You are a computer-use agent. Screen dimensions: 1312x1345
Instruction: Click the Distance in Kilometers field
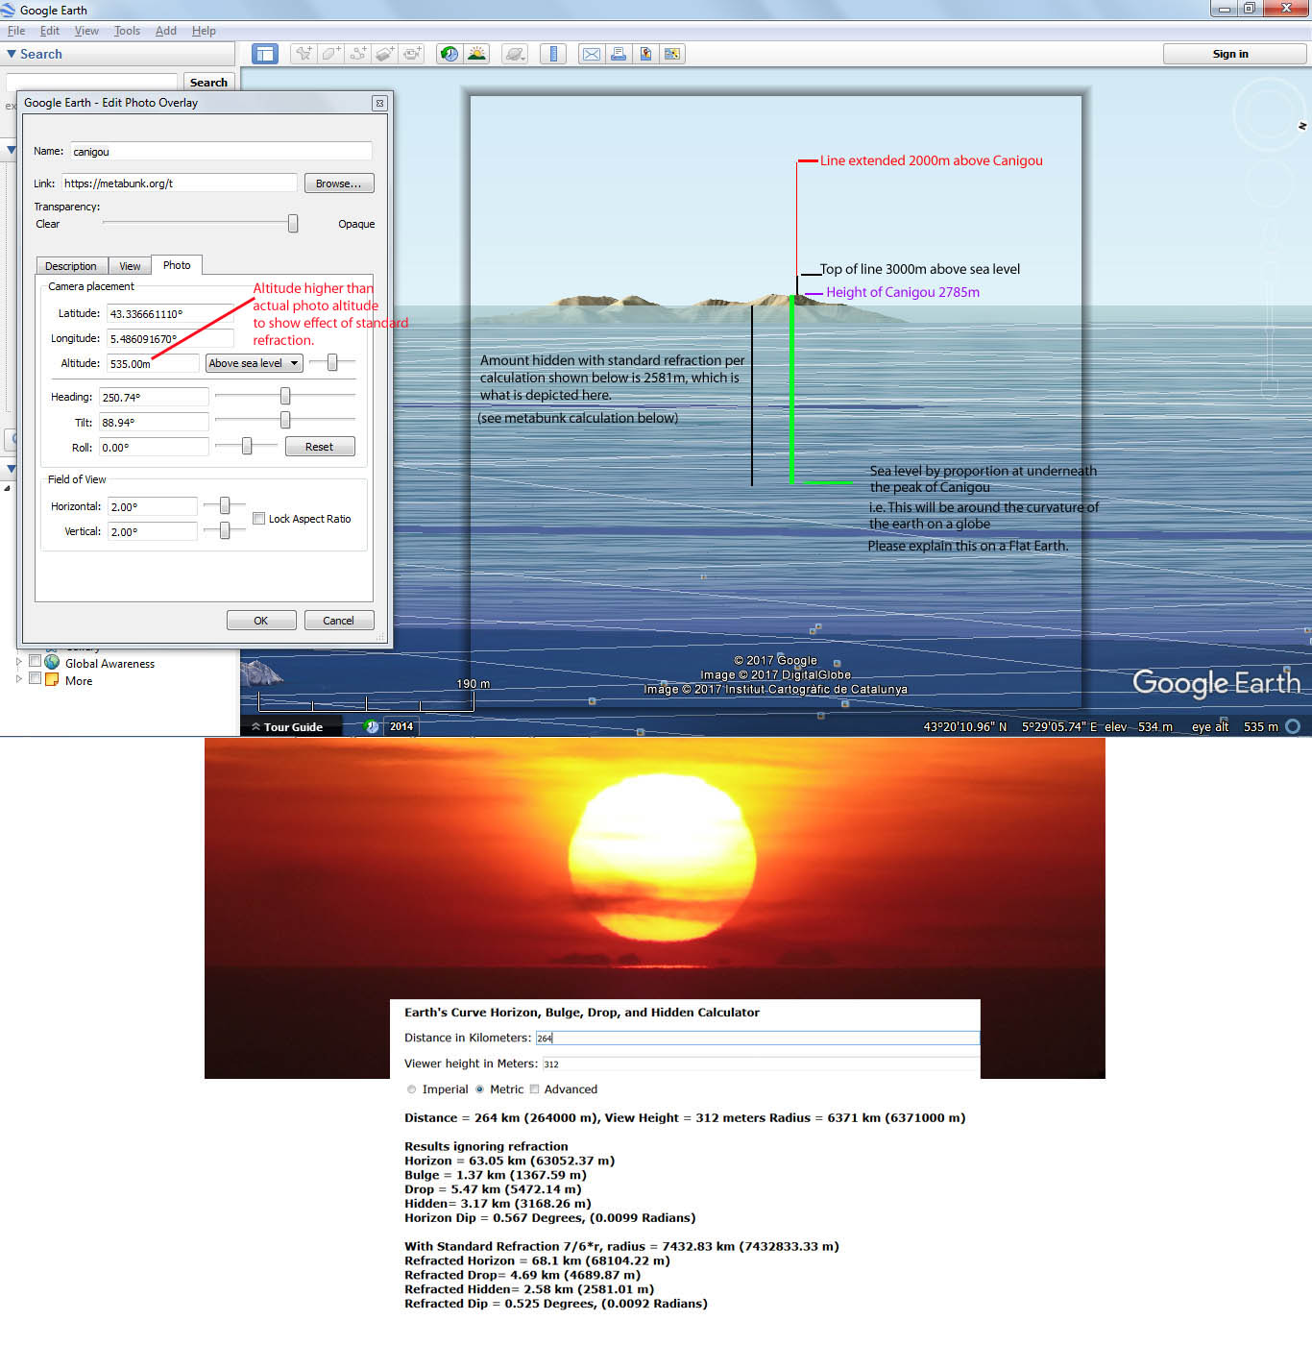(x=758, y=1038)
